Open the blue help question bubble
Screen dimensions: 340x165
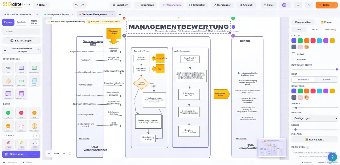click(332, 157)
